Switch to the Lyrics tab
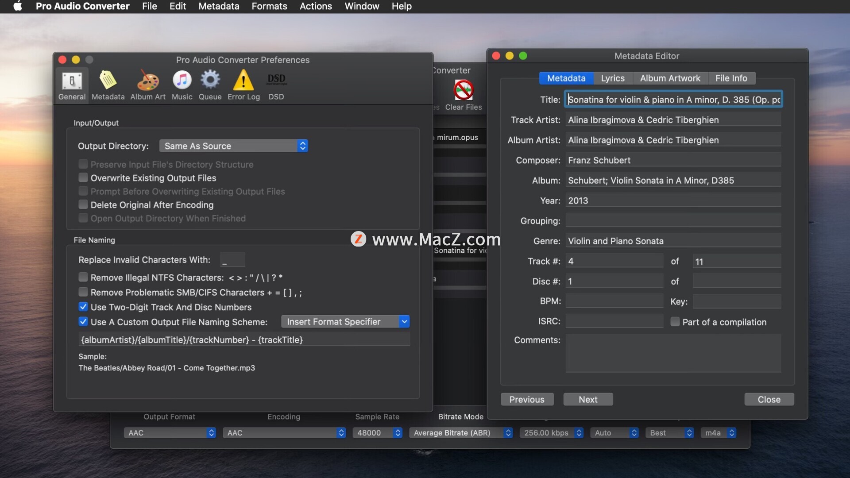The height and width of the screenshot is (478, 850). 613,78
